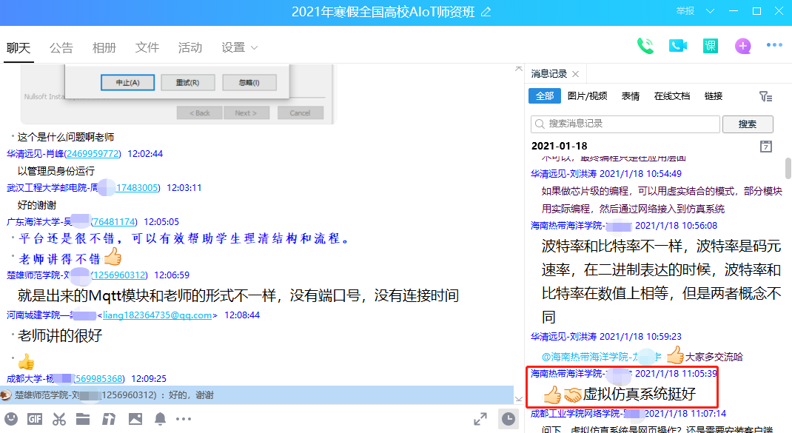Viewport: 792px width, 433px height.
Task: Click the 1256960312 account link at 12:06:59
Action: (119, 275)
